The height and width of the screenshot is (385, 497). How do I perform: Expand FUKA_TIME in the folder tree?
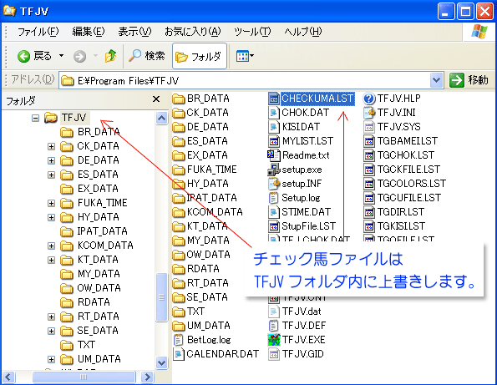[51, 203]
